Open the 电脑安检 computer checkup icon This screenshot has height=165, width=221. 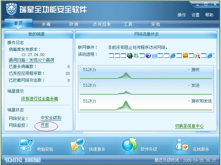click(x=26, y=145)
